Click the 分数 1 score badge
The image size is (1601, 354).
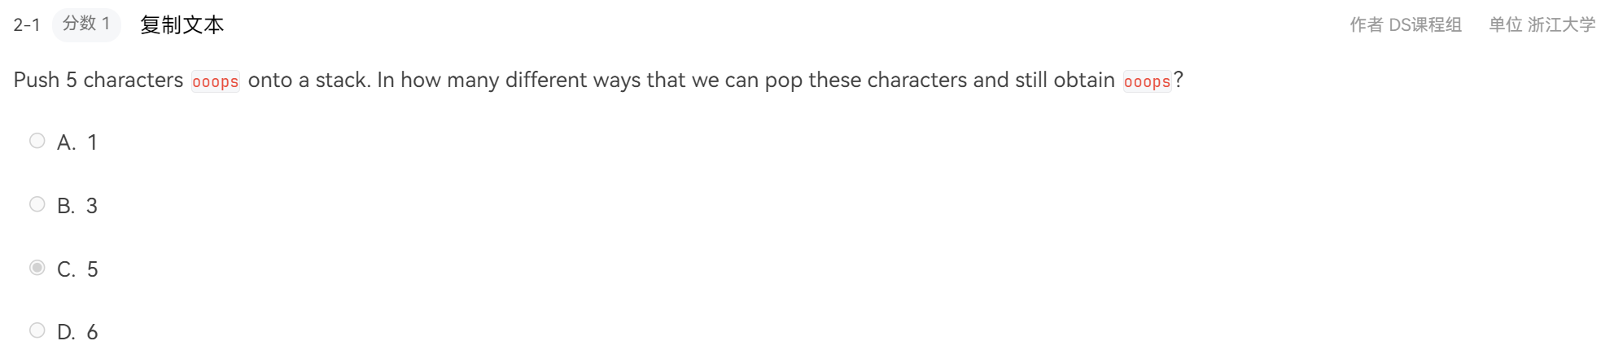coord(86,24)
